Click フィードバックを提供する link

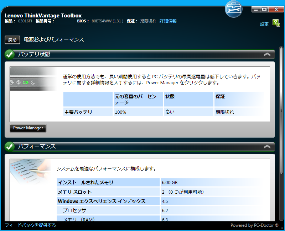click(x=30, y=225)
